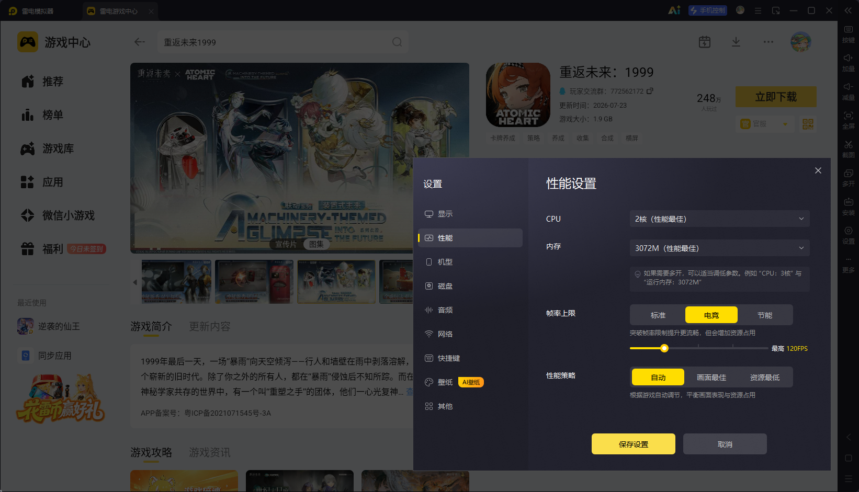Viewport: 859px width, 492px height.
Task: Open the 其他 settings section
Action: pos(470,406)
